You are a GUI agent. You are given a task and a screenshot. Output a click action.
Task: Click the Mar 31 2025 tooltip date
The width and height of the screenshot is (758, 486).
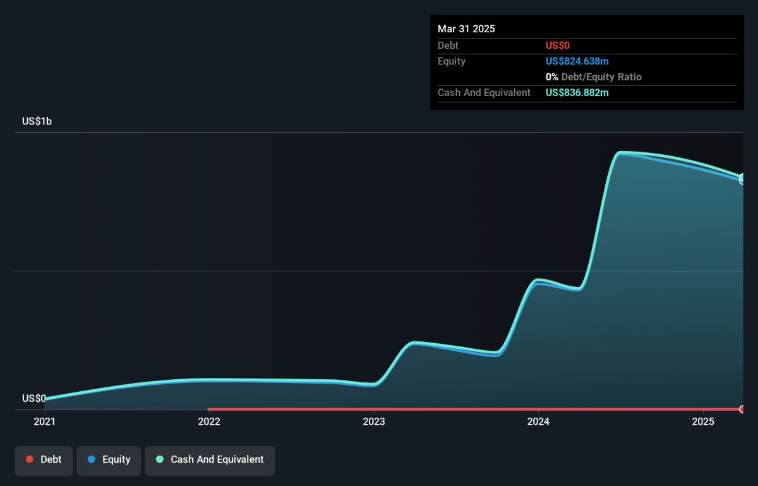coord(466,29)
